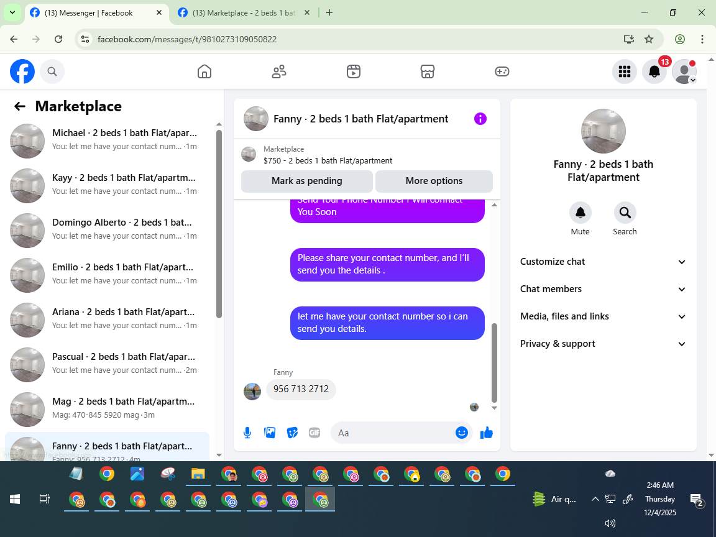
Task: Open the emoji picker smiley
Action: tap(462, 433)
